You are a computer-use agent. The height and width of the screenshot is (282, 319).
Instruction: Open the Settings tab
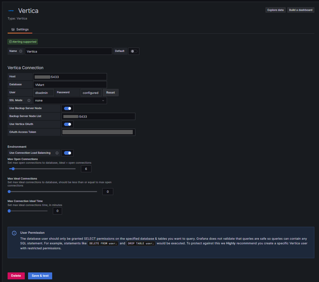(20, 29)
